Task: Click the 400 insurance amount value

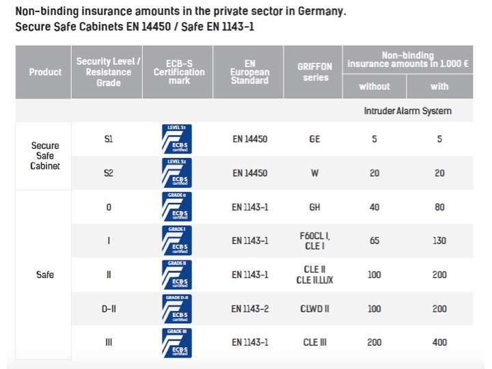Action: pyautogui.click(x=439, y=342)
